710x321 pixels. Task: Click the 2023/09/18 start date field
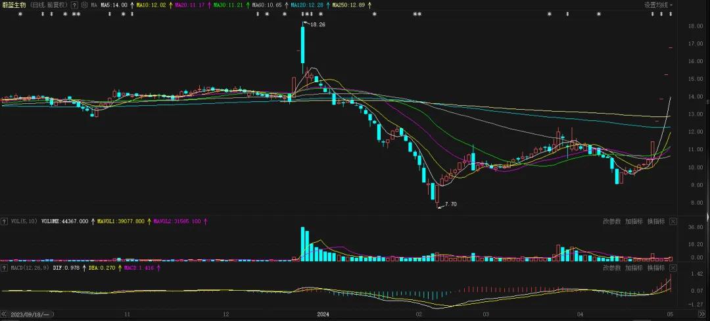click(x=32, y=314)
